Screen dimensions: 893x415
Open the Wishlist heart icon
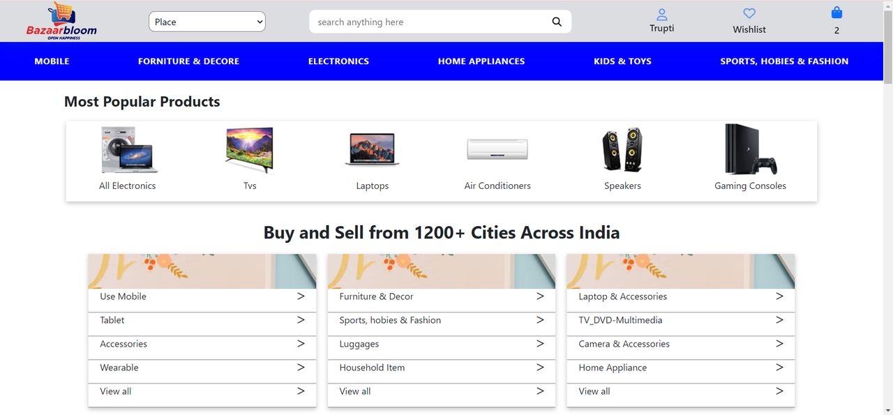pyautogui.click(x=749, y=13)
